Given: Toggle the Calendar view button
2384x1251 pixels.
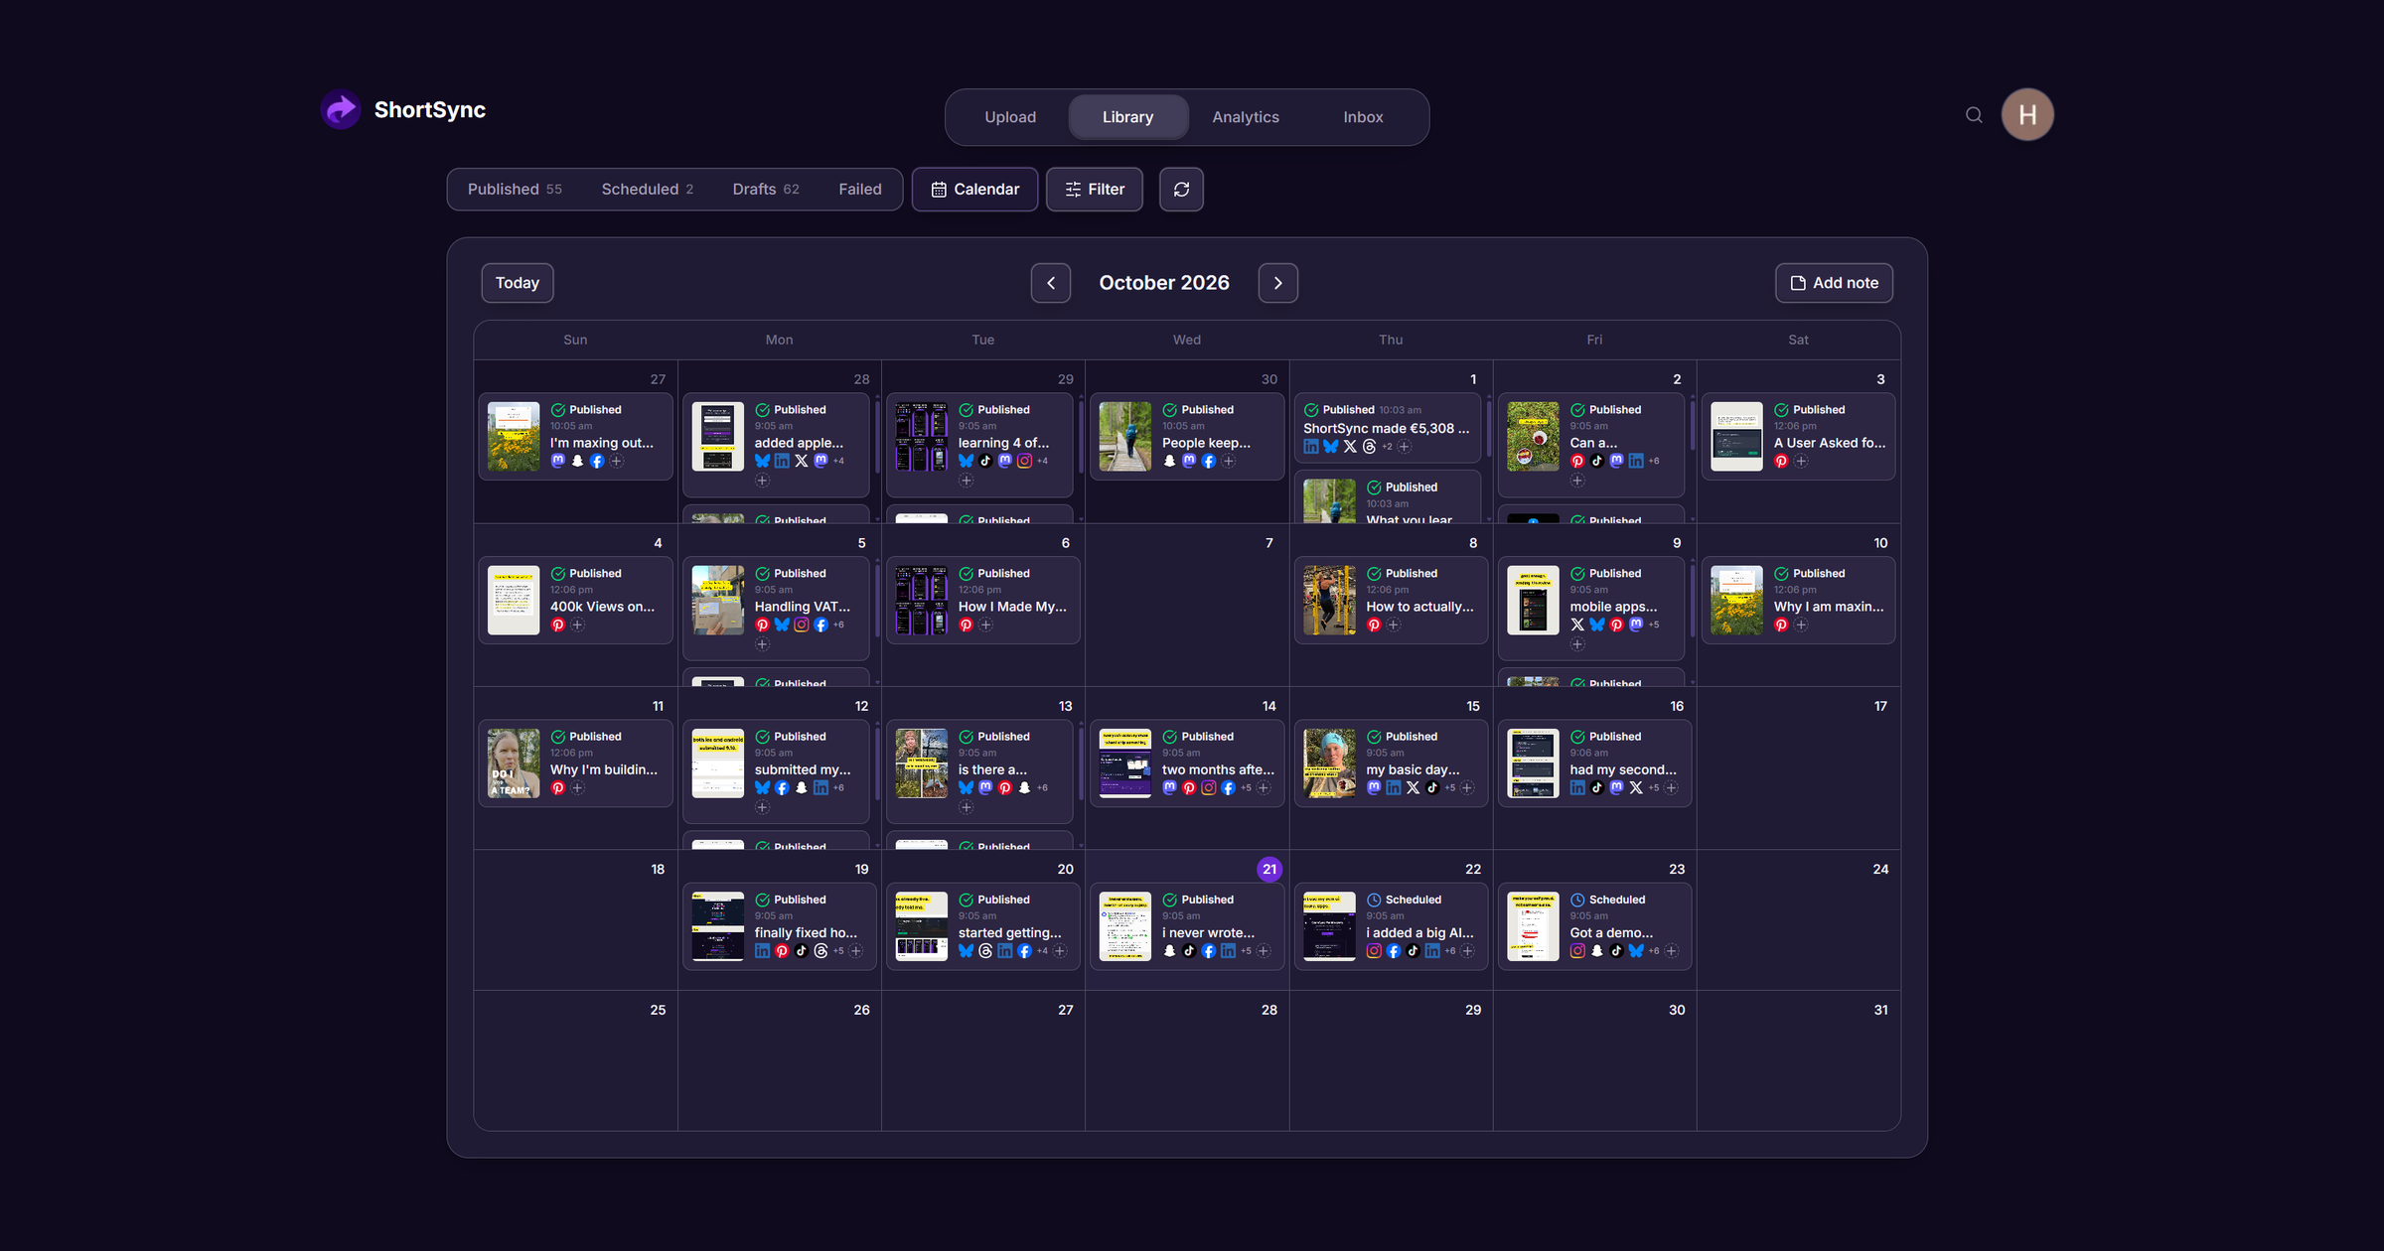Looking at the screenshot, I should coord(974,190).
